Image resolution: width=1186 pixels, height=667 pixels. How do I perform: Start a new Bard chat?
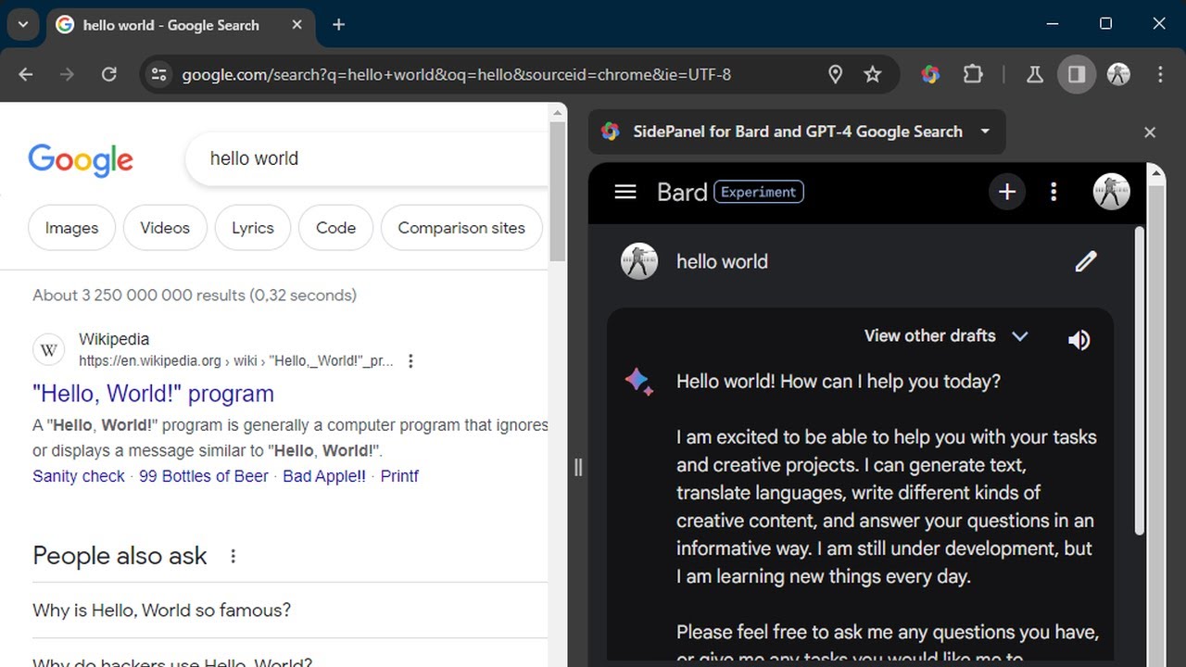(x=1007, y=192)
